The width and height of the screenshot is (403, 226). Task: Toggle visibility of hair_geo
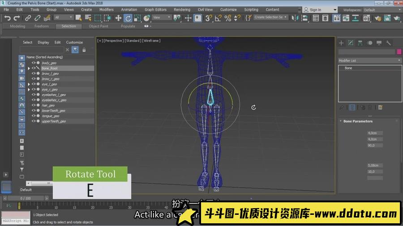(x=34, y=105)
